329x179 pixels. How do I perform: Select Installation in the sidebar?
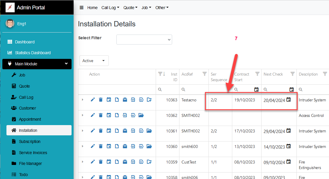(x=39, y=130)
